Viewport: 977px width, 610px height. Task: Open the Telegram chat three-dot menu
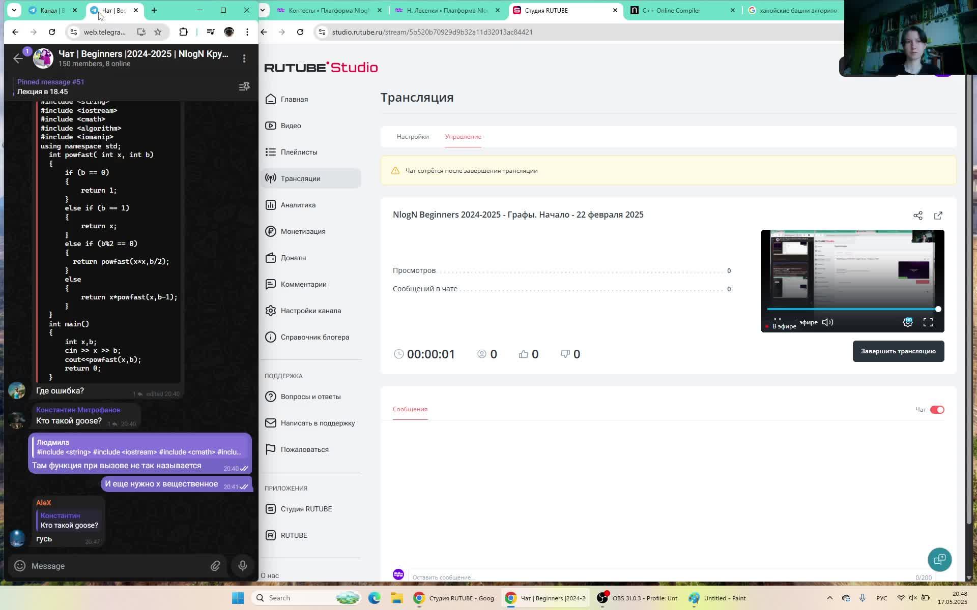tap(244, 58)
